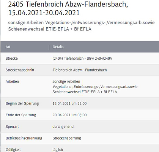The image size is (159, 152).
Task: Click the Betriebseinschränkung row label
Action: tap(24, 138)
